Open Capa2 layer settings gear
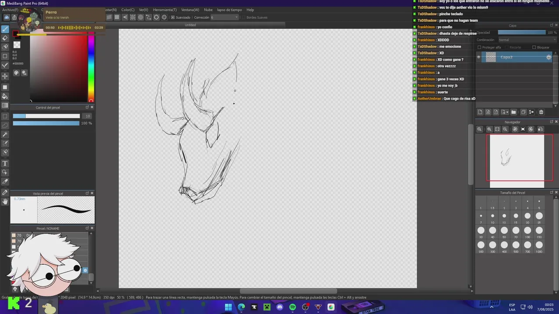This screenshot has height=314, width=559. pos(549,57)
